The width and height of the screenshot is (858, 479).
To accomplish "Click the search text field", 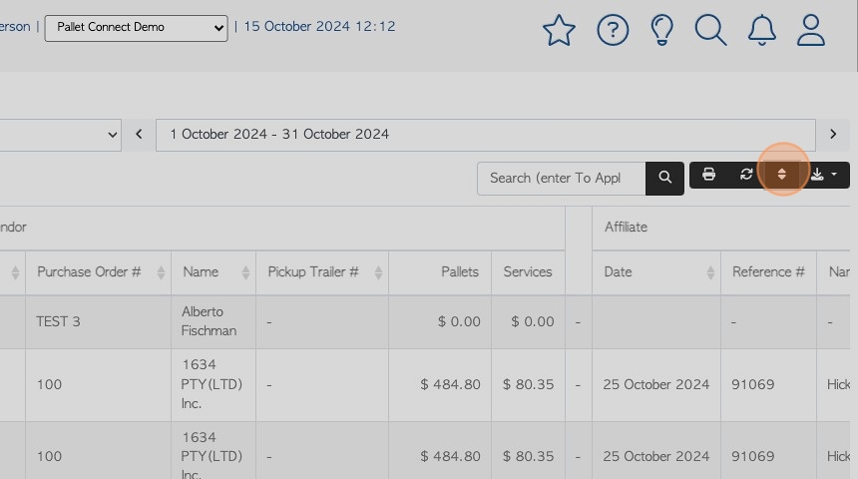I will [x=561, y=179].
